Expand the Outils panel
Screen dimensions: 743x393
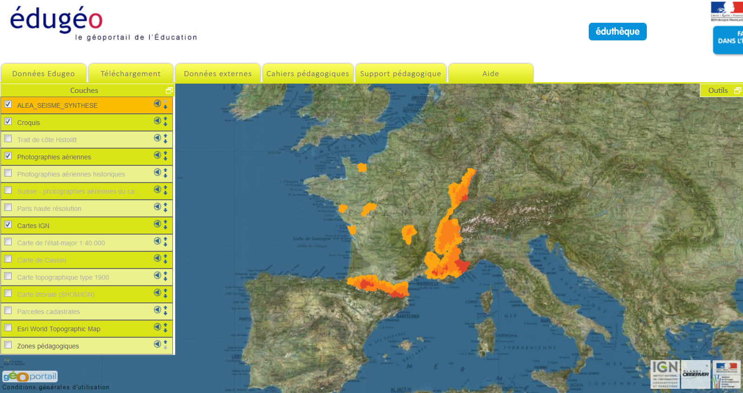pyautogui.click(x=737, y=91)
